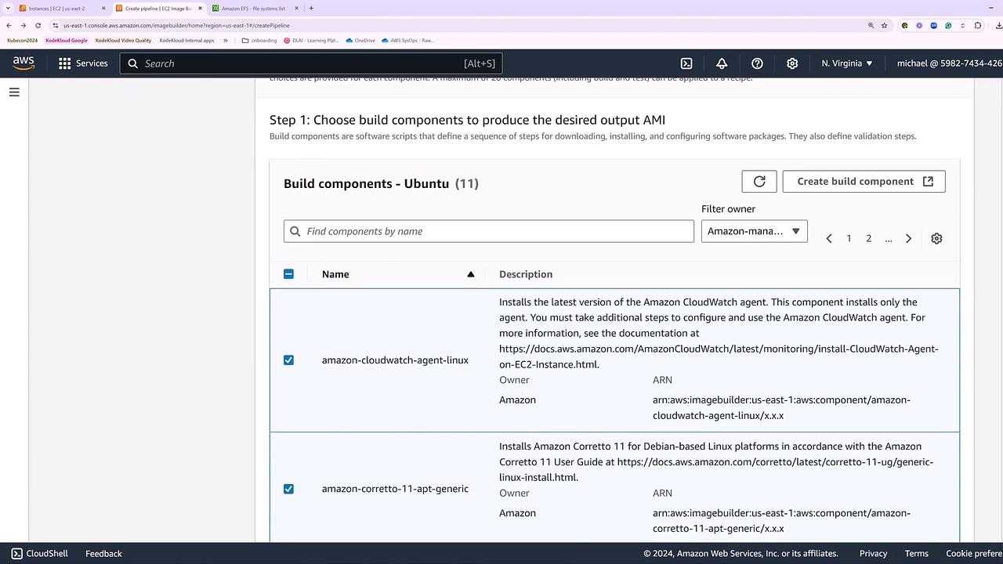Refresh the build components list
Viewport: 1003px width, 564px height.
tap(759, 181)
